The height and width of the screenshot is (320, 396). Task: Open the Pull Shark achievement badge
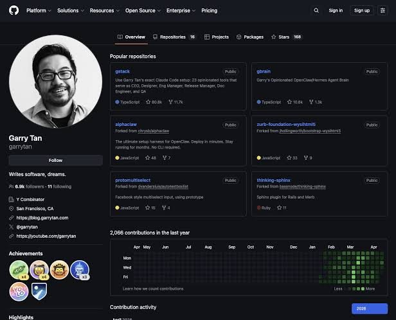click(x=80, y=270)
